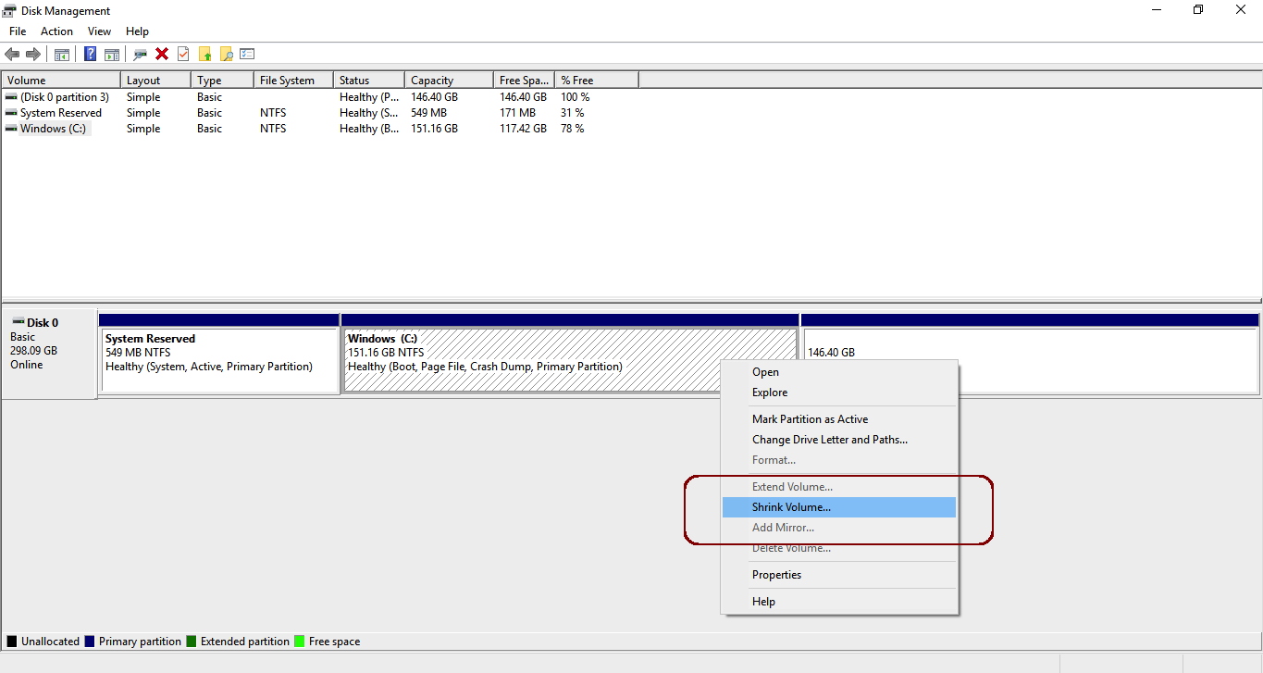Screen dimensions: 1263x673
Task: Sort by the Capacity column header
Action: click(450, 81)
